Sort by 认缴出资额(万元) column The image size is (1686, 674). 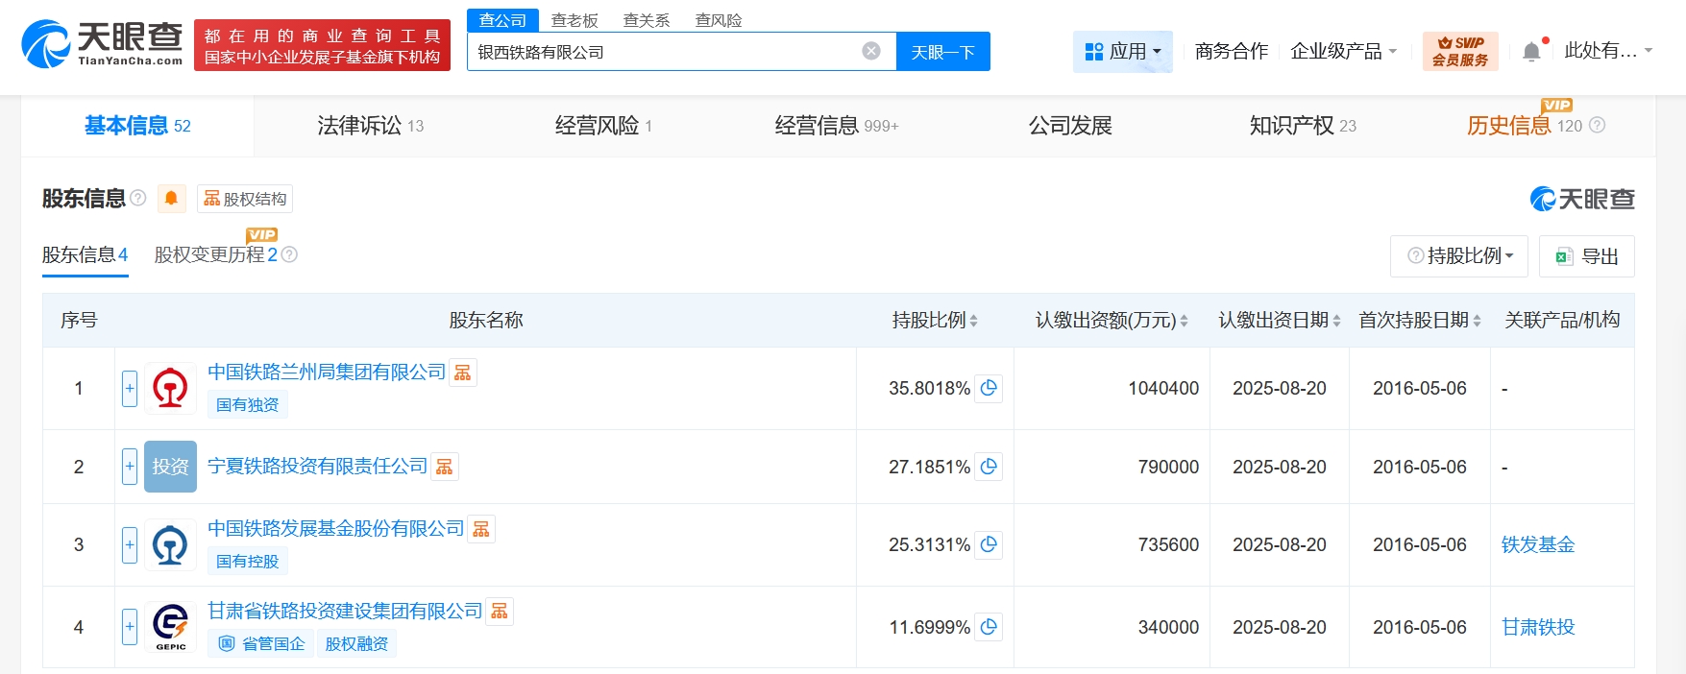coord(1184,321)
